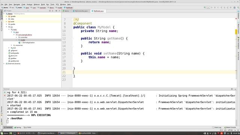Click the make project icon in toolbar
Screen dimensions: 240x135
click(205, 7)
